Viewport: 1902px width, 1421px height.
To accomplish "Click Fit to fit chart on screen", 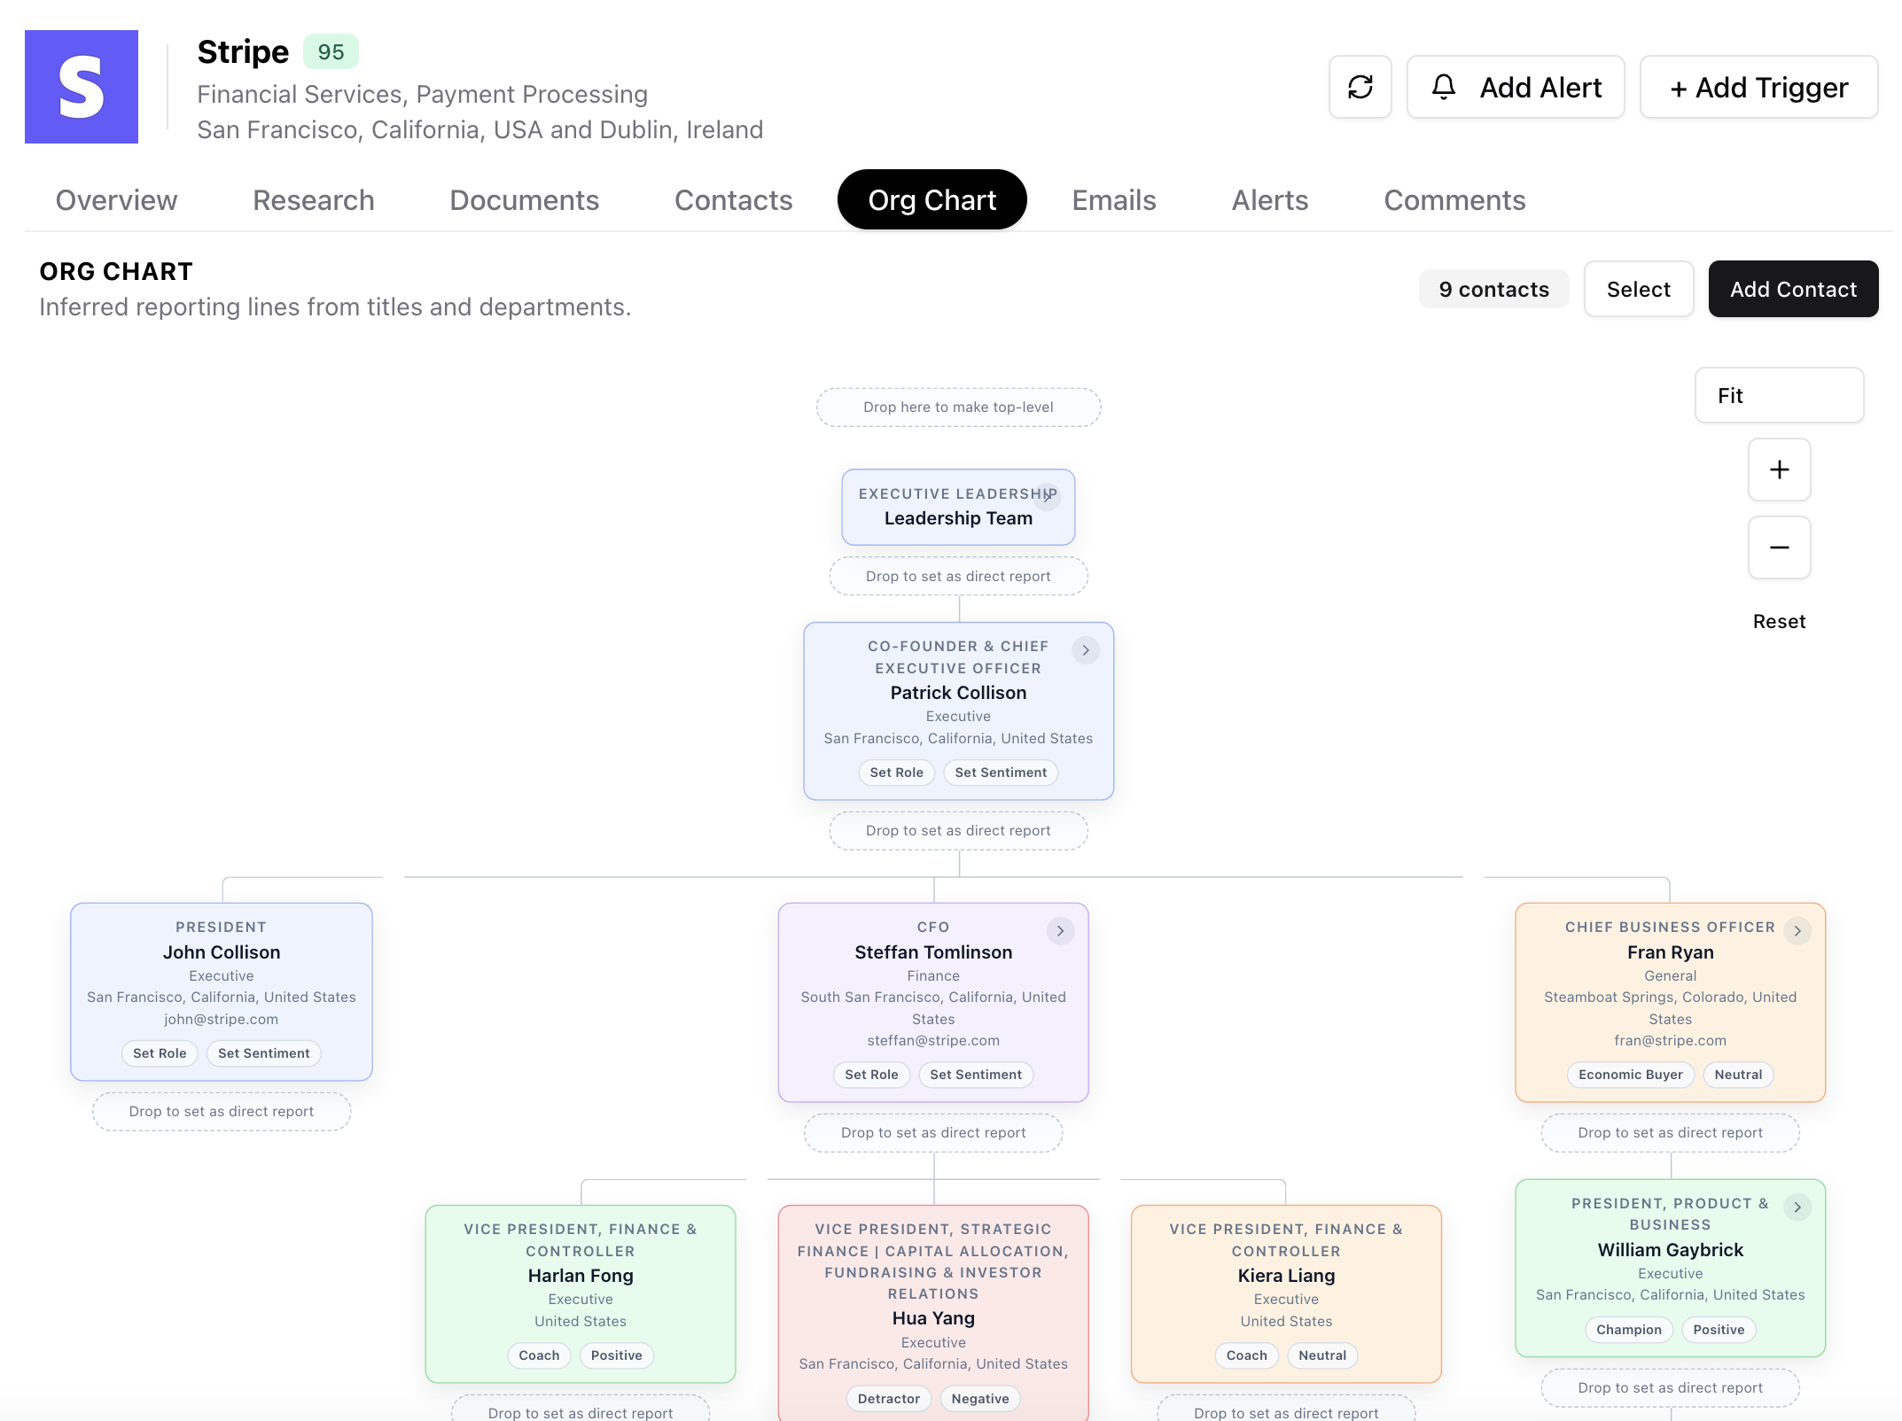I will point(1779,395).
